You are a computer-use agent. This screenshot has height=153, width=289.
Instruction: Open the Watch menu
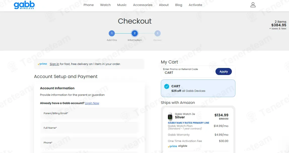[x=105, y=5]
